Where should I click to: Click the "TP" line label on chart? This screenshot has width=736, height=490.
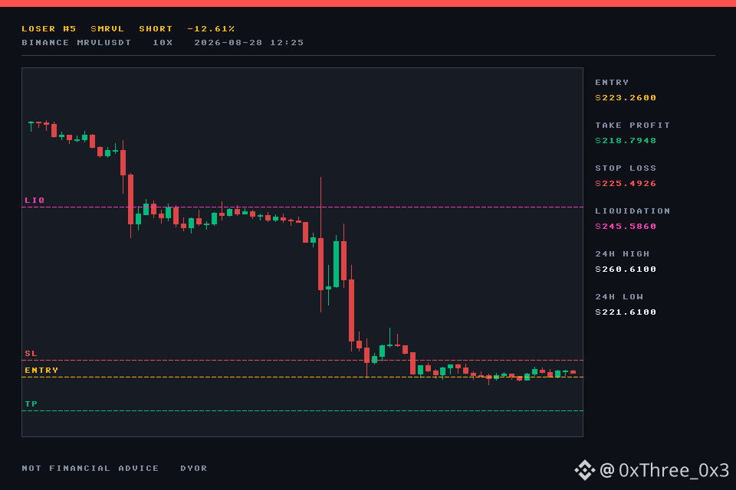(x=31, y=404)
